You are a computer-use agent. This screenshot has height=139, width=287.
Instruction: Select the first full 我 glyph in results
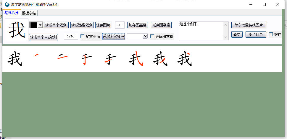[15, 59]
